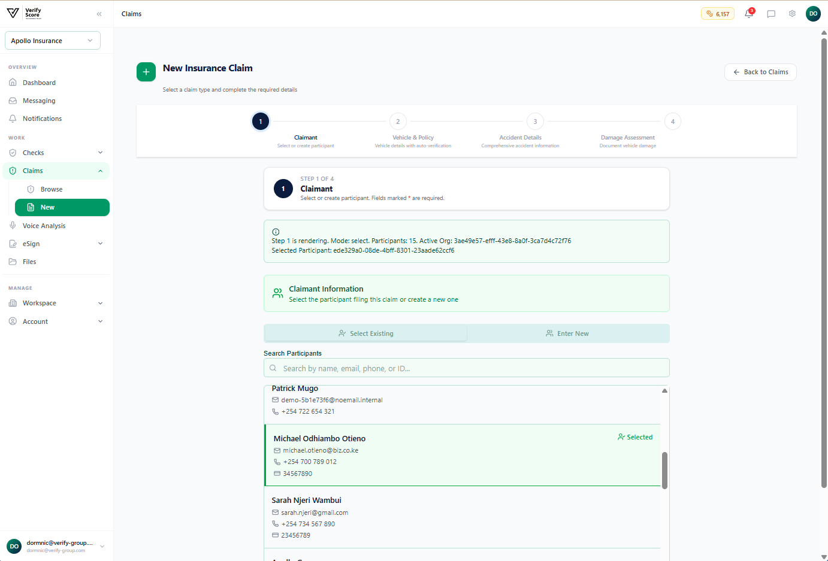Click the Account user icon
This screenshot has width=828, height=561.
[x=13, y=322]
